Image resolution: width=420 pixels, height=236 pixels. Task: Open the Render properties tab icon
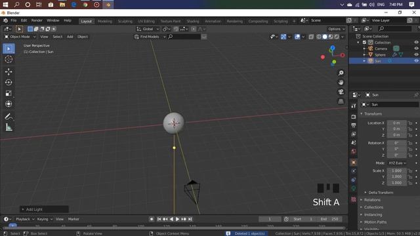354,117
